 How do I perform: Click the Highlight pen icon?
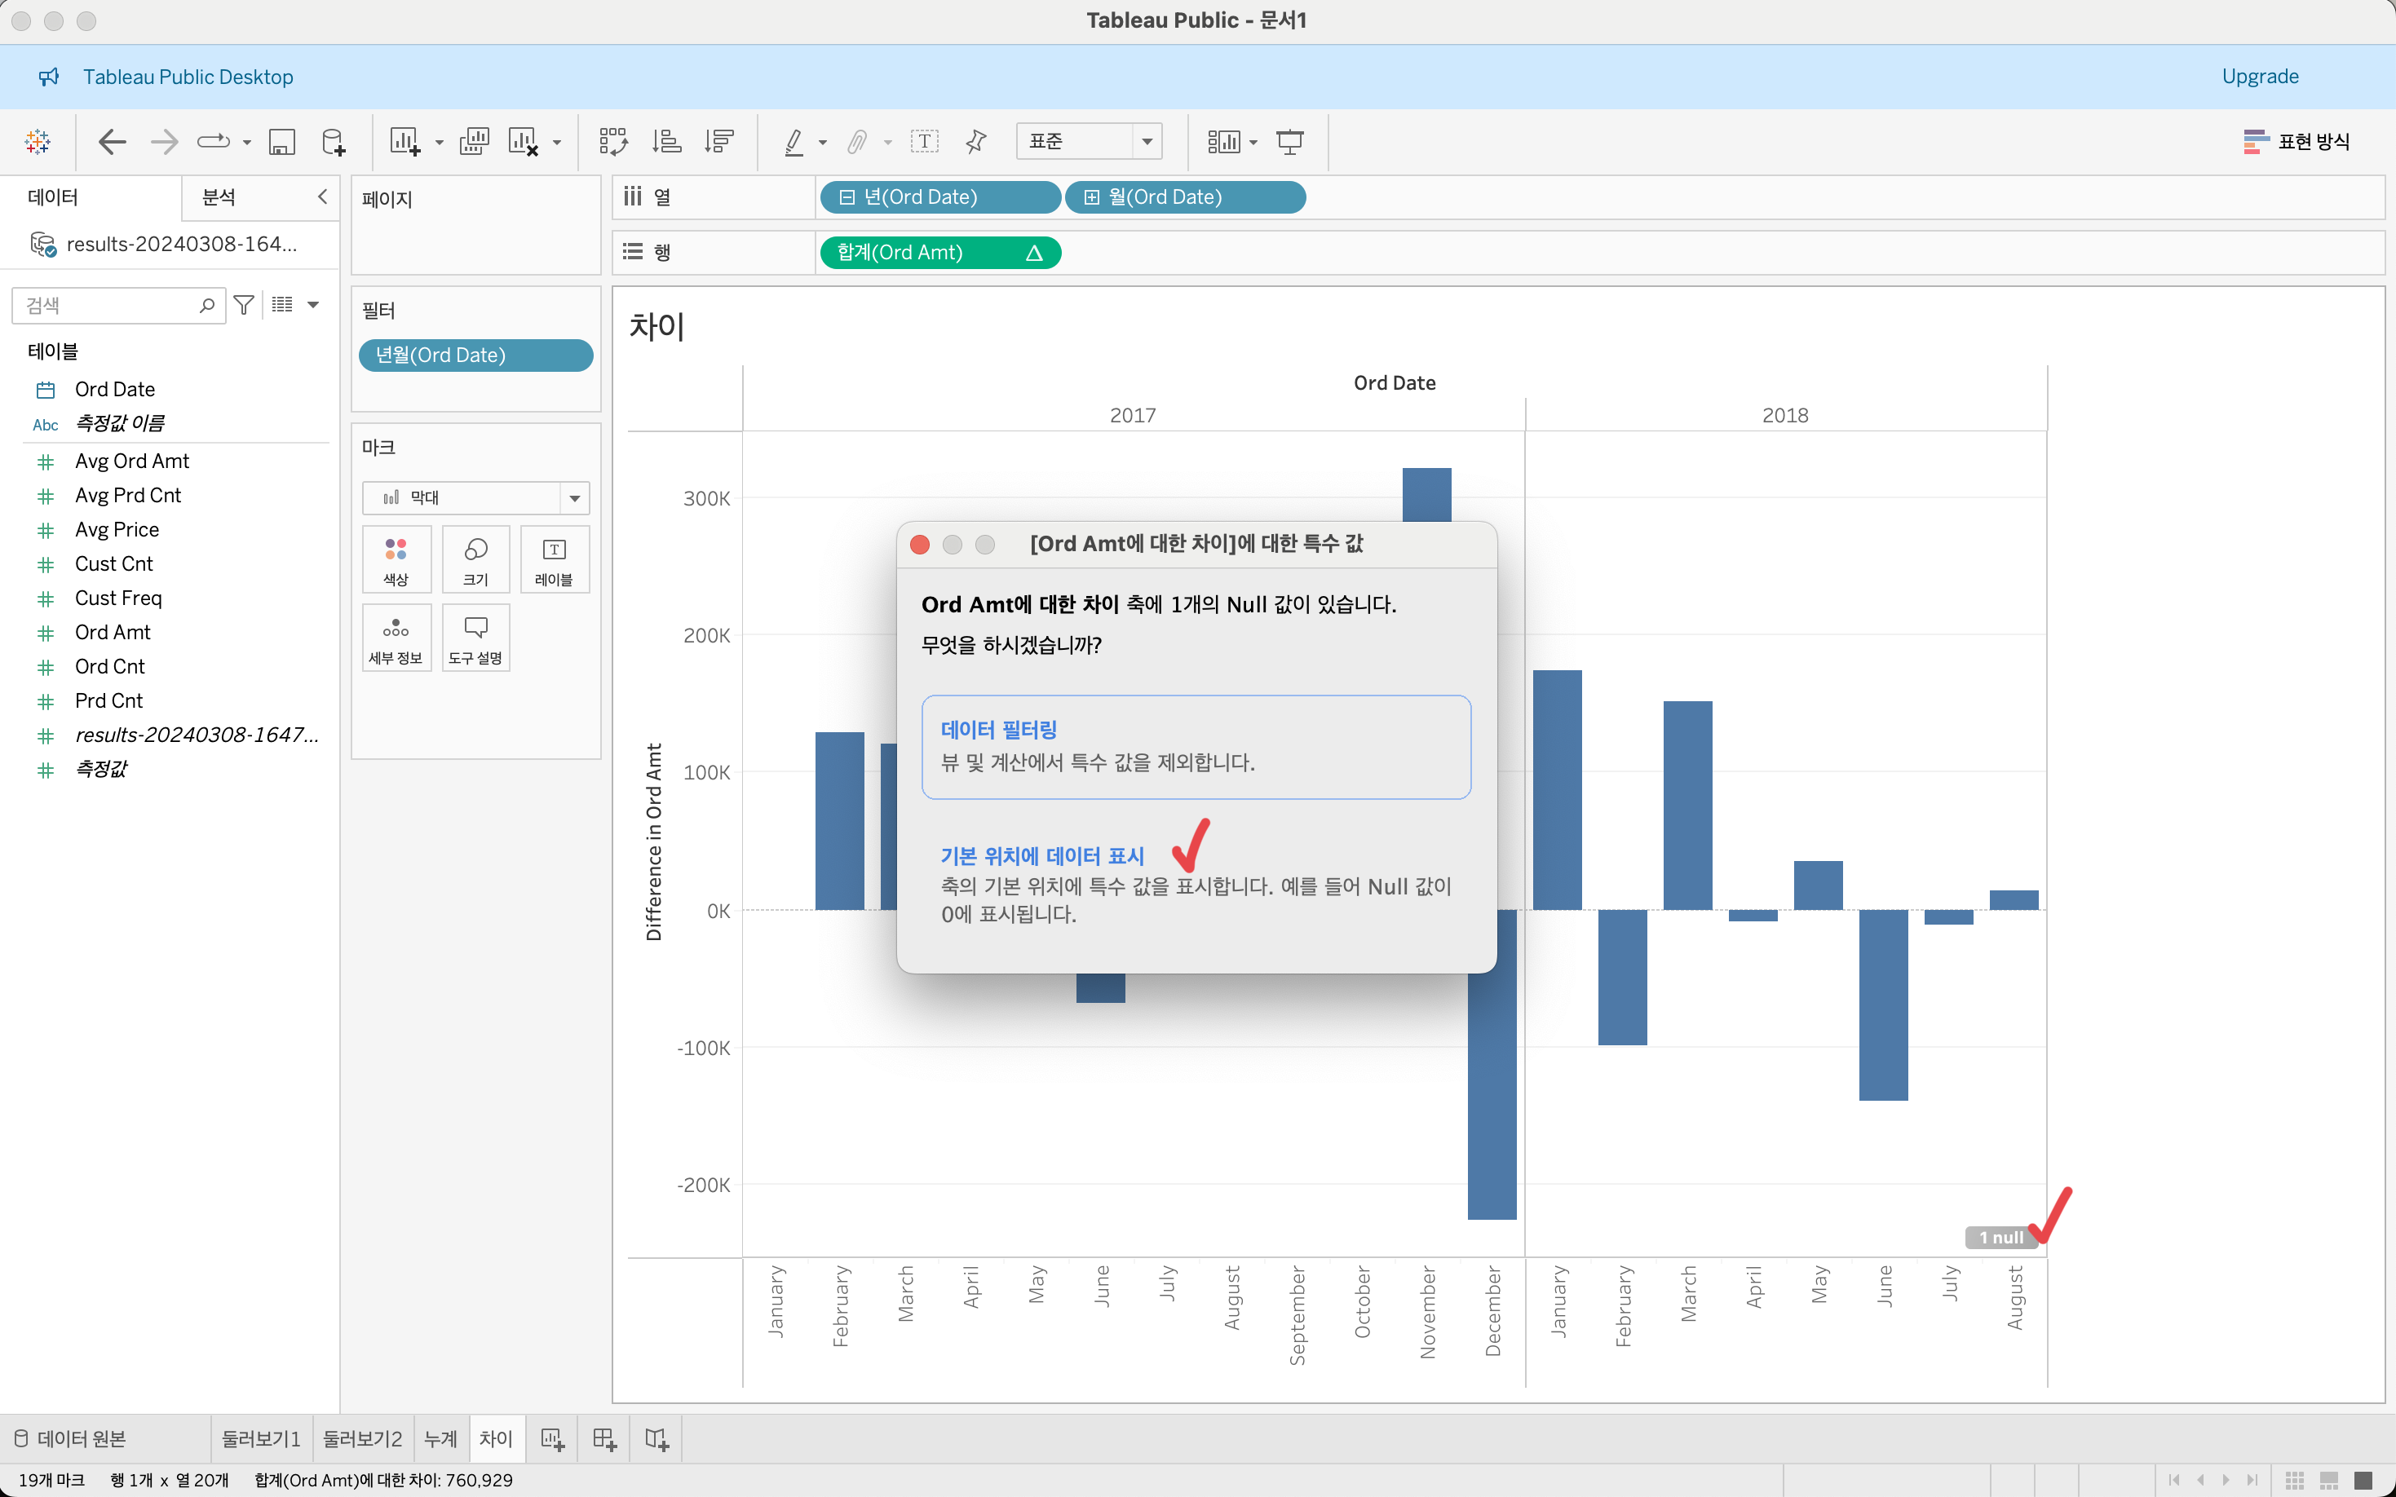tap(794, 142)
